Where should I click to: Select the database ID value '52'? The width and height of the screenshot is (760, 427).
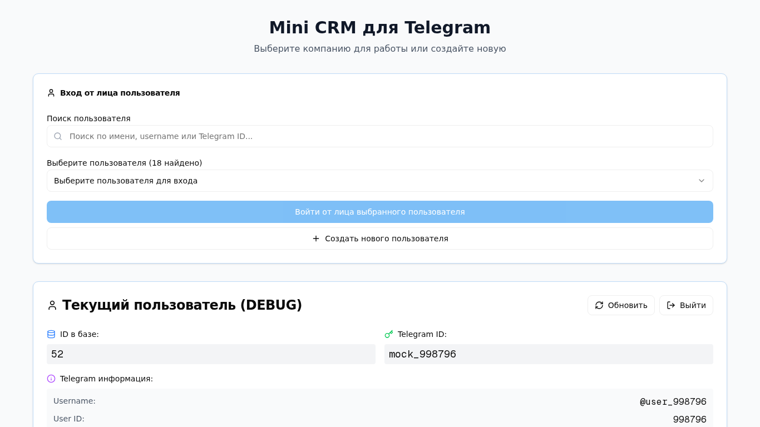point(57,354)
